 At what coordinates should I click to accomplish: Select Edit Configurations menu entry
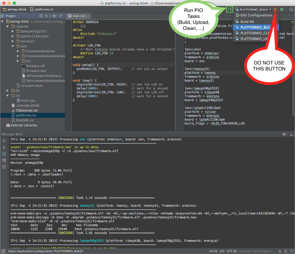255,15
